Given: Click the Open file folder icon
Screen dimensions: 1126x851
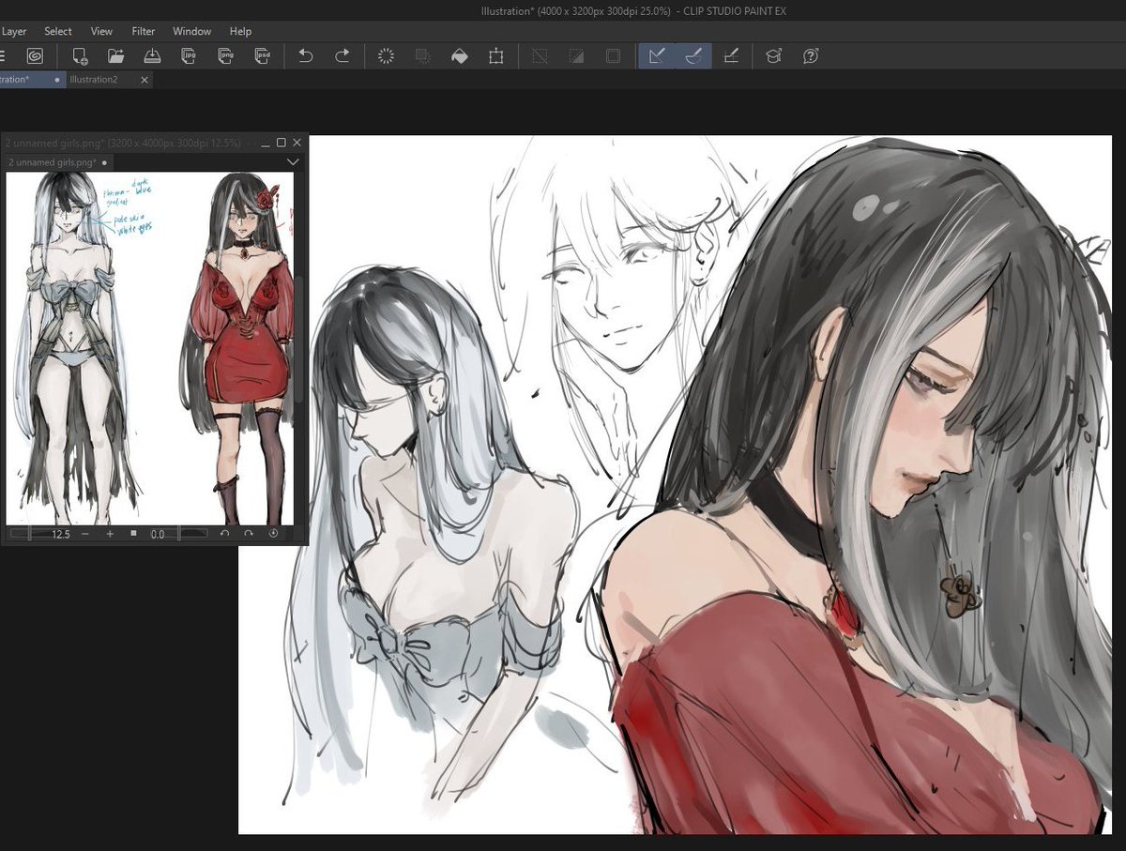Looking at the screenshot, I should click(116, 56).
